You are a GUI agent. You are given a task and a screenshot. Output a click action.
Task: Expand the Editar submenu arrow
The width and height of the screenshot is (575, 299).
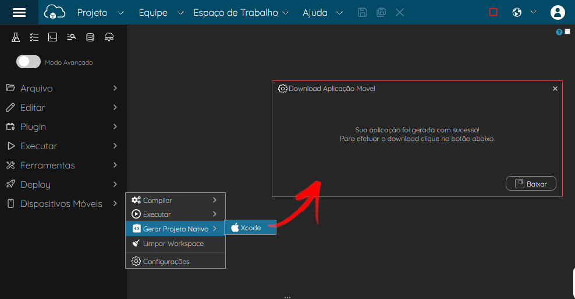coord(115,107)
